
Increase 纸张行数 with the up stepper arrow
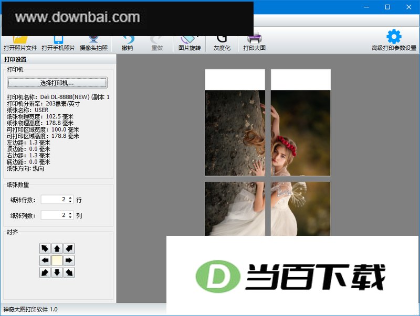coord(70,198)
